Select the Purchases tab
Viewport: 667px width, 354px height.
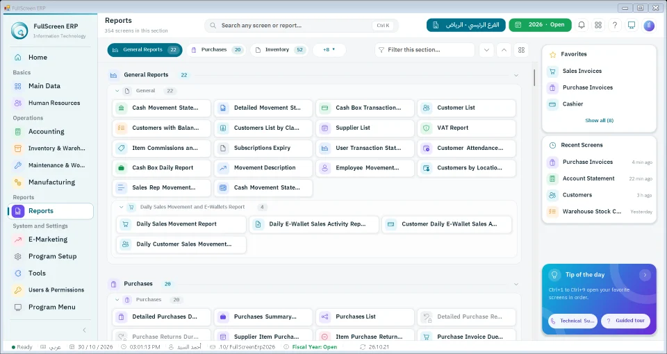[216, 50]
